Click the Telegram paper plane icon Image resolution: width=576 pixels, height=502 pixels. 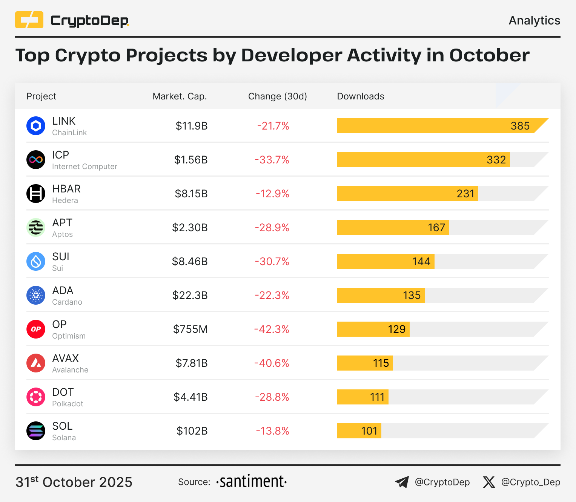[402, 482]
